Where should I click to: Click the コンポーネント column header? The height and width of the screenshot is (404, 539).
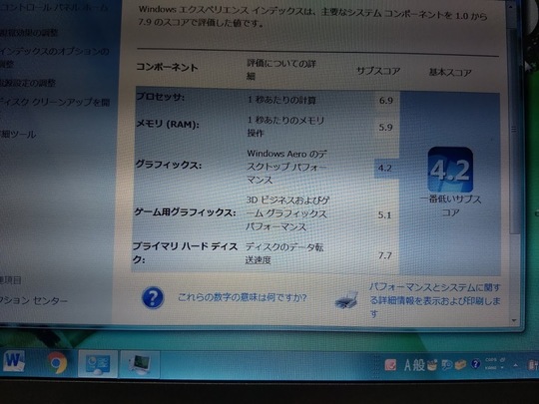coord(167,67)
